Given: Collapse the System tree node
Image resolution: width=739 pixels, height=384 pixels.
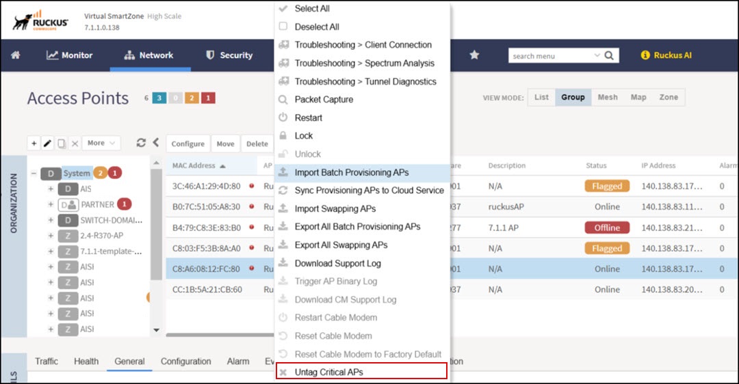Looking at the screenshot, I should [34, 173].
